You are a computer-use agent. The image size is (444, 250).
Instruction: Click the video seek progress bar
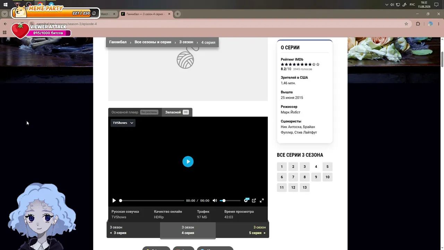coord(152,200)
